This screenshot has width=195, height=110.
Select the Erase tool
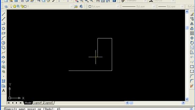coord(192,14)
